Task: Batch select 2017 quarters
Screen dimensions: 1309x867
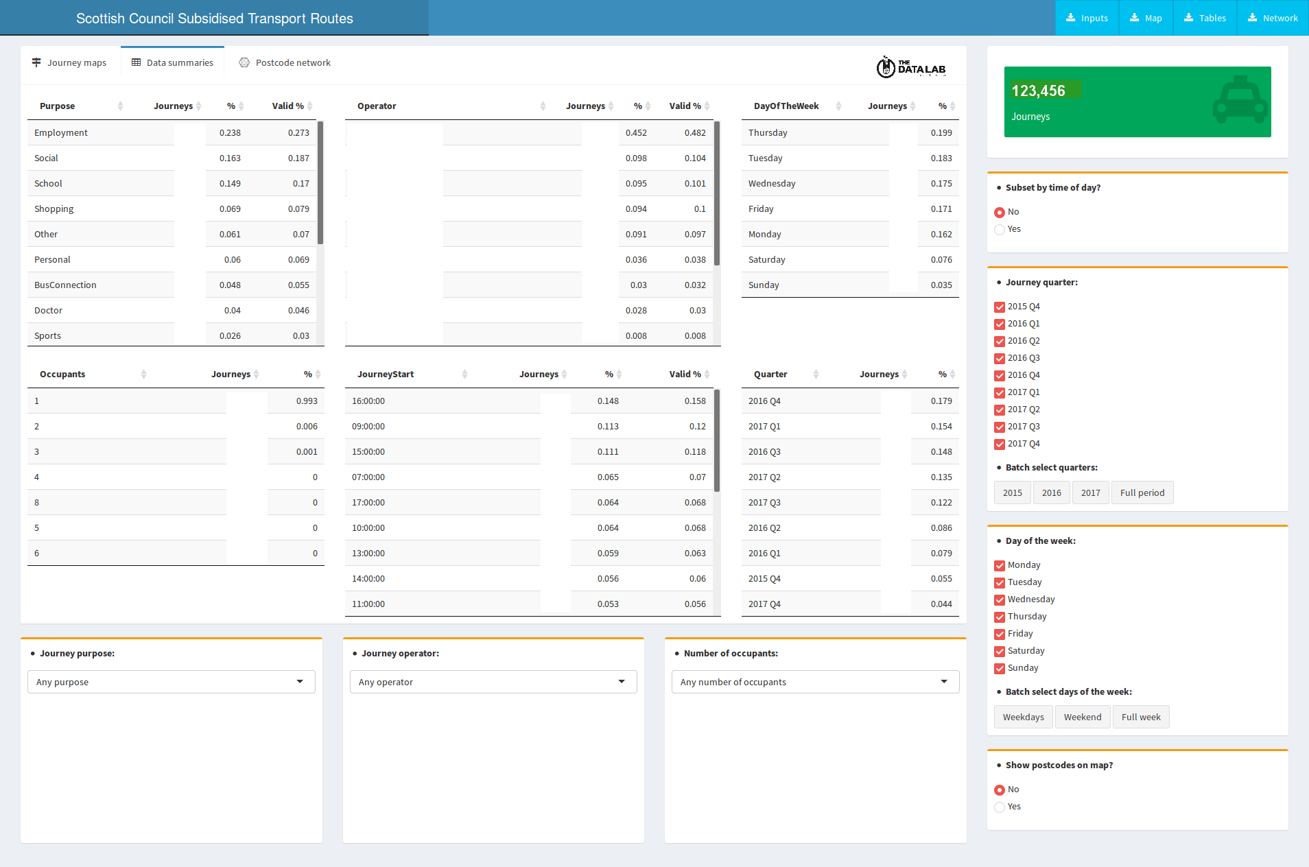Action: [1090, 492]
